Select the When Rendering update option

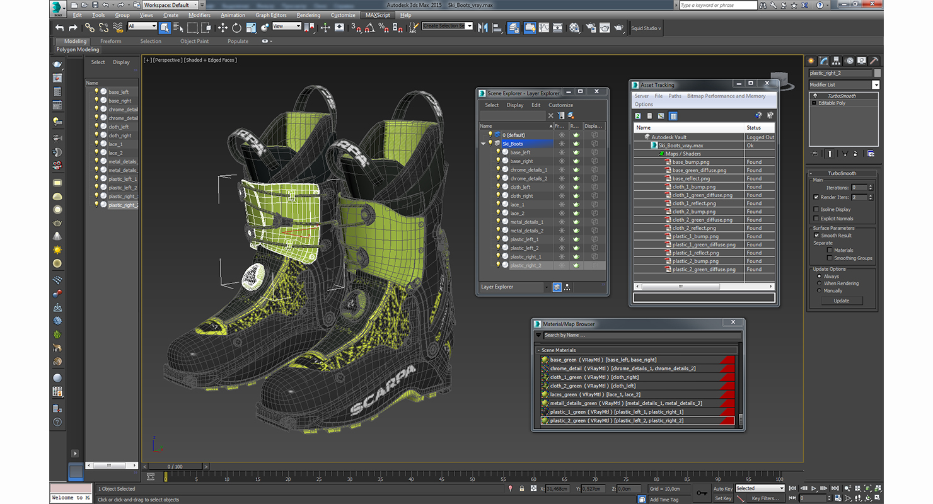tap(820, 283)
